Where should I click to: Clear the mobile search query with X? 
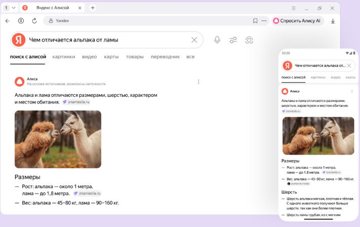(349, 65)
